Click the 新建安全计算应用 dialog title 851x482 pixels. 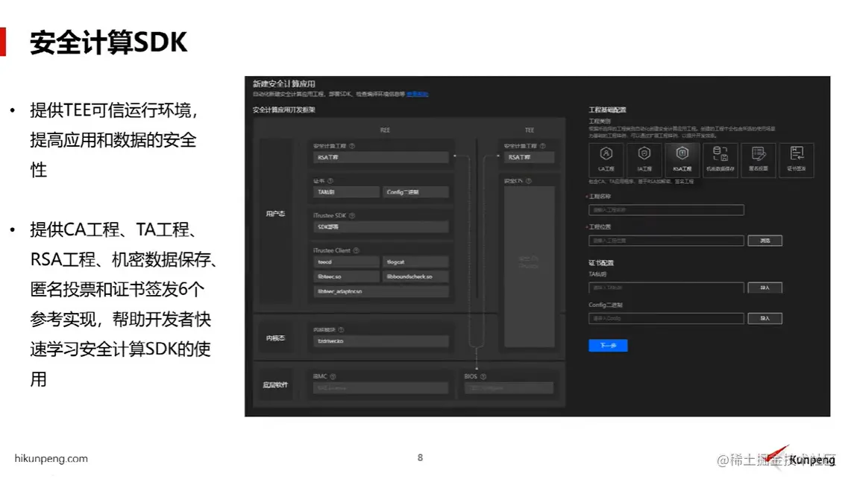click(x=284, y=83)
